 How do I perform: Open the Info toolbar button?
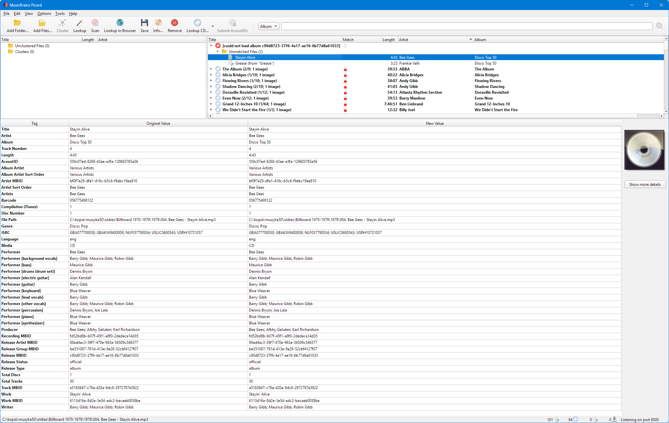coord(158,23)
